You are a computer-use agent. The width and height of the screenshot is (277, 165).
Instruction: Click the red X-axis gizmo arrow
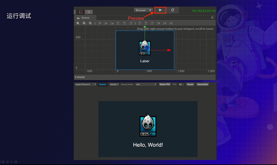tap(169, 50)
